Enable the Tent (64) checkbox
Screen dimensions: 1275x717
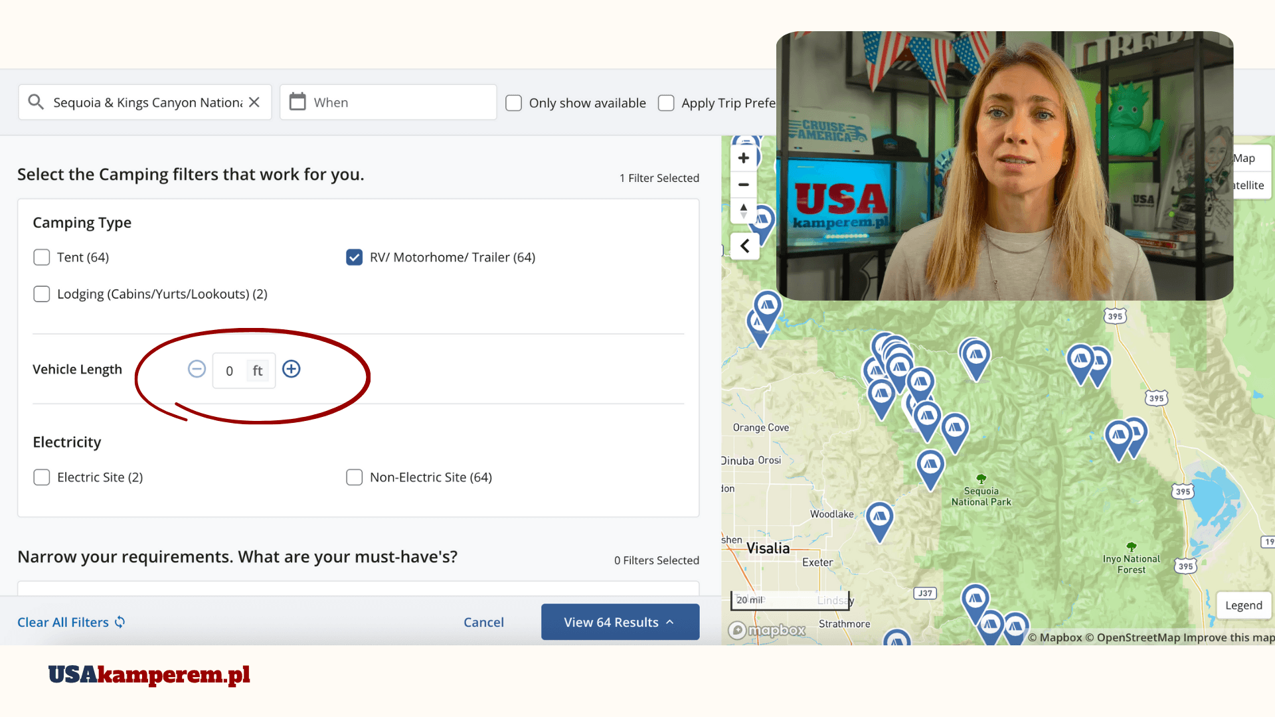coord(42,258)
